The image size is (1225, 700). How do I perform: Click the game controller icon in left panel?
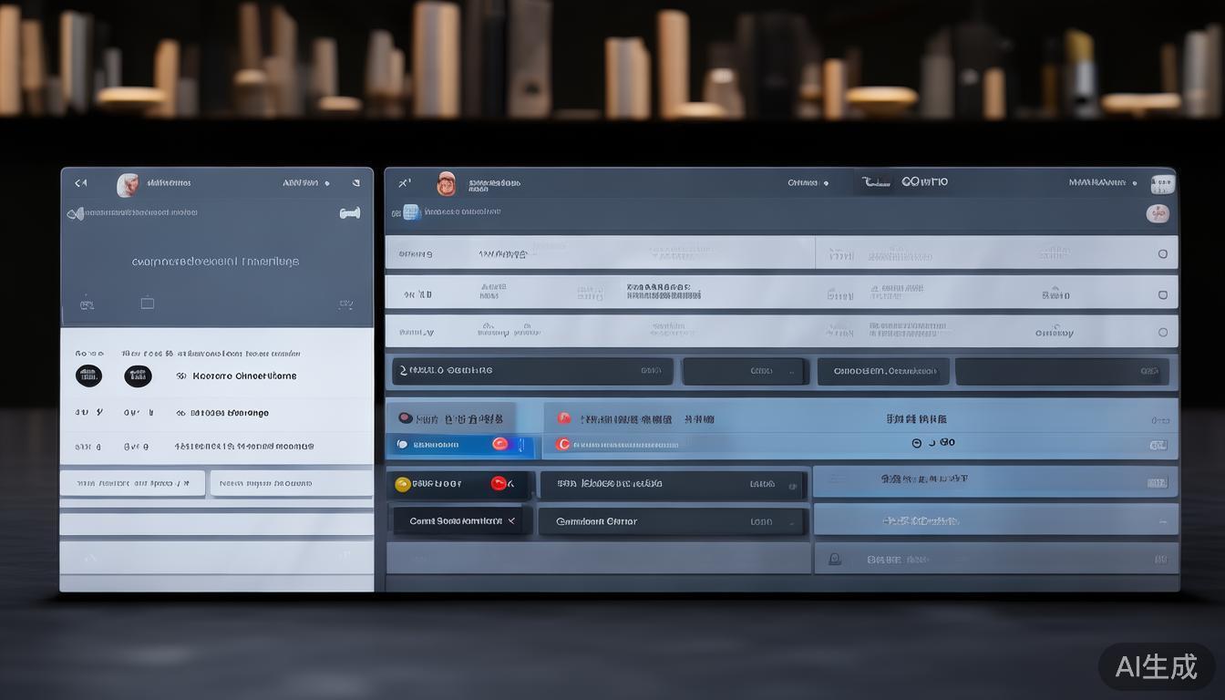point(349,213)
